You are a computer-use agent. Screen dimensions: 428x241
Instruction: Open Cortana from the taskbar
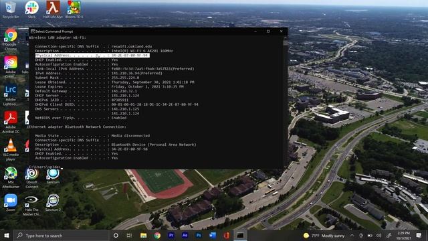click(116, 235)
